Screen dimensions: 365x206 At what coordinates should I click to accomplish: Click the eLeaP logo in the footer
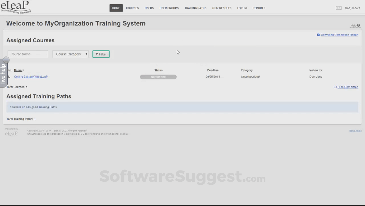tap(11, 133)
